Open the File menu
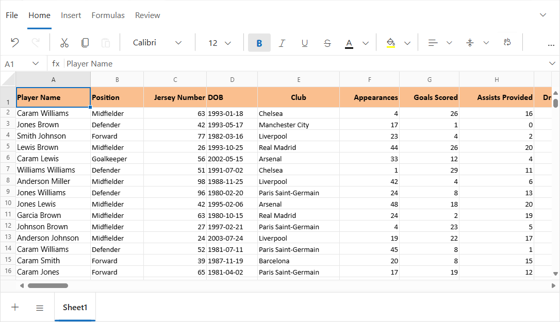This screenshot has height=322, width=560. [x=11, y=15]
